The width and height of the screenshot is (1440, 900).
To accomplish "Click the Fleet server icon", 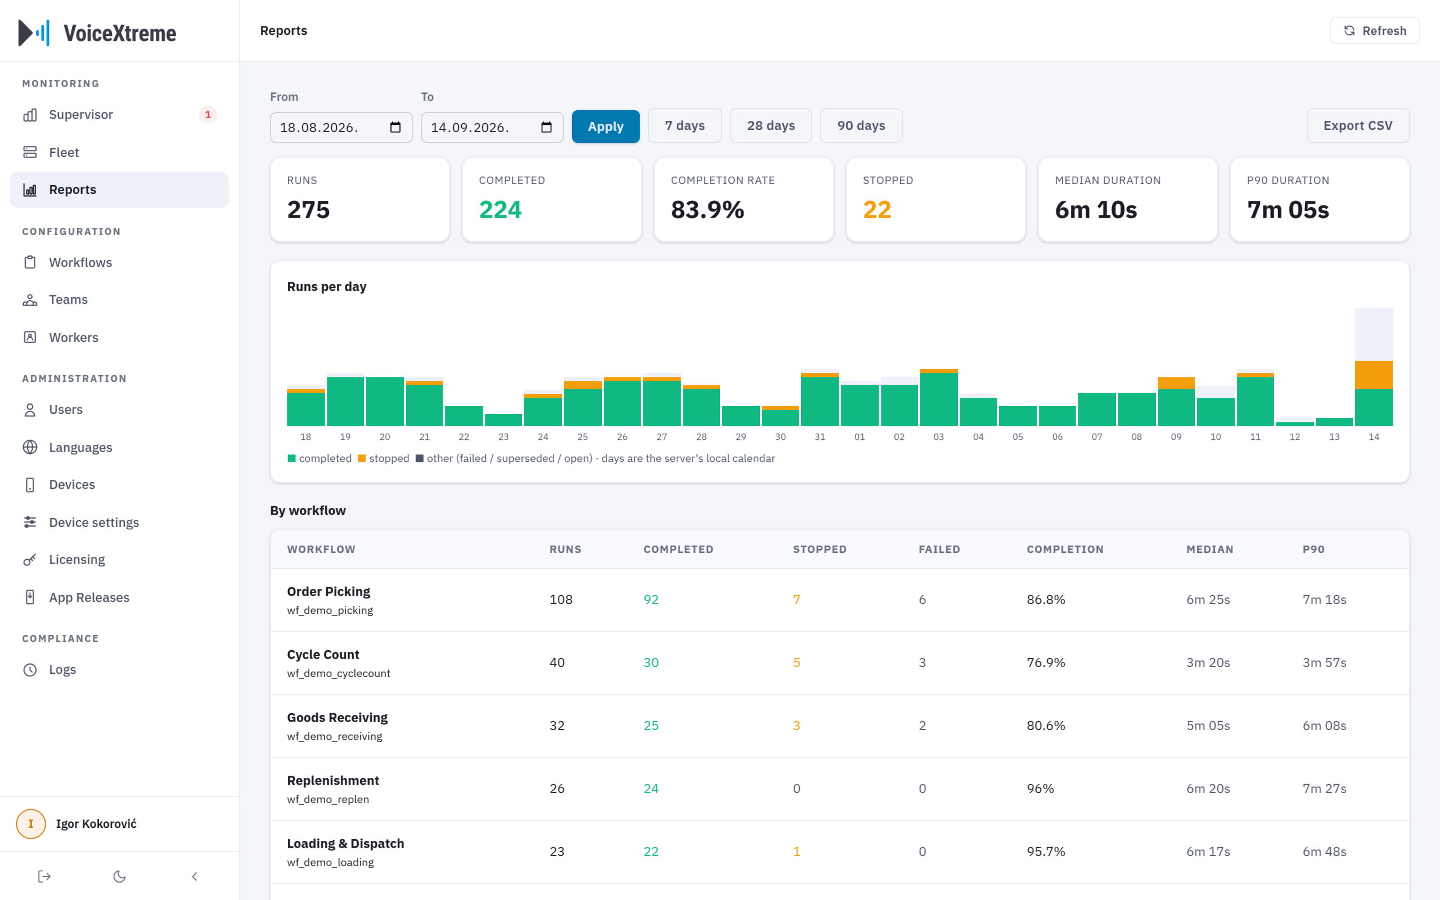I will pyautogui.click(x=30, y=152).
